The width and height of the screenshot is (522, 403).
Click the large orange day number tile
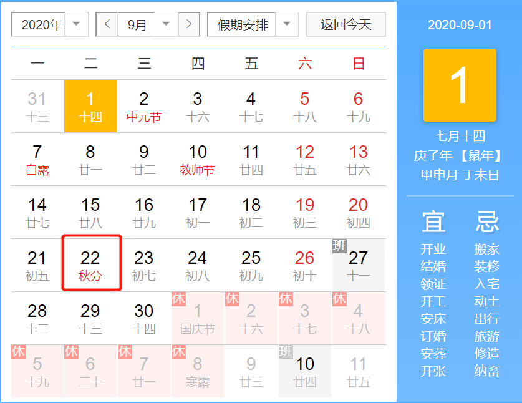[460, 85]
